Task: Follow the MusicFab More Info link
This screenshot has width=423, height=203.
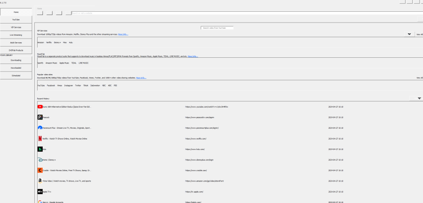Action: tap(193, 56)
